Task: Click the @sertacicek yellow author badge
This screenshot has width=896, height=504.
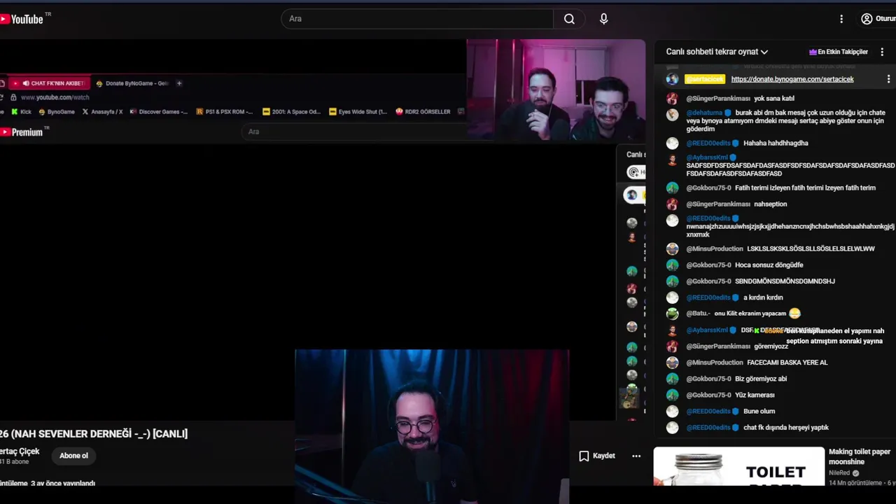Action: 705,79
